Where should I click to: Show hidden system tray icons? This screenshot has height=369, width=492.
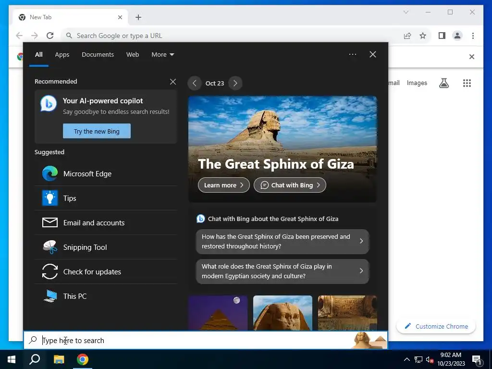pyautogui.click(x=406, y=359)
